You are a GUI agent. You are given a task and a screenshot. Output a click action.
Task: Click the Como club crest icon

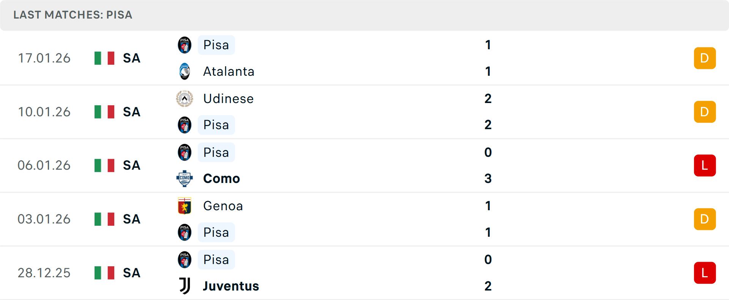coord(185,178)
